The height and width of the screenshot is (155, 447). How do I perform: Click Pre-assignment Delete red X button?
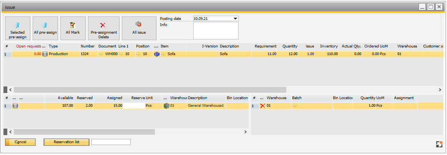point(103,28)
